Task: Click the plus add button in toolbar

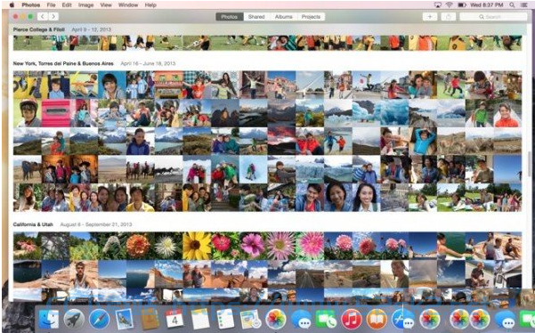Action: click(x=430, y=17)
